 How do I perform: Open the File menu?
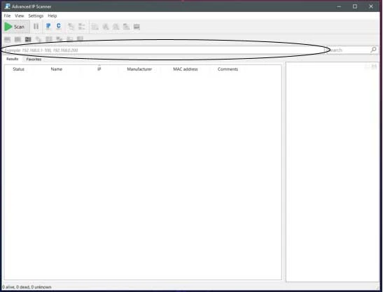(7, 16)
